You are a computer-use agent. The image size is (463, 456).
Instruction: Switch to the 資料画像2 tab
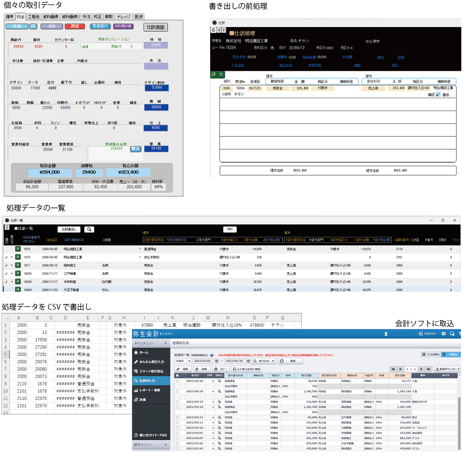pos(71,17)
